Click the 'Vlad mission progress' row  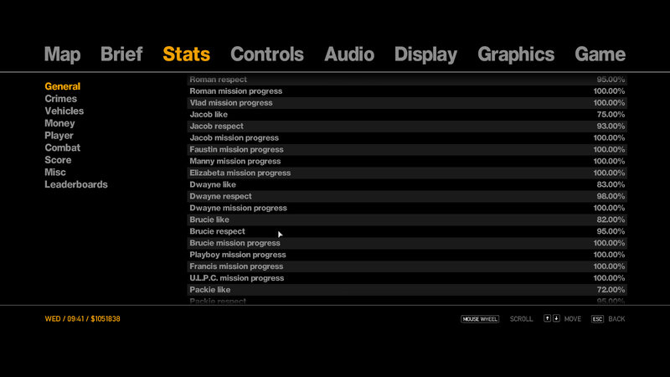pos(407,103)
